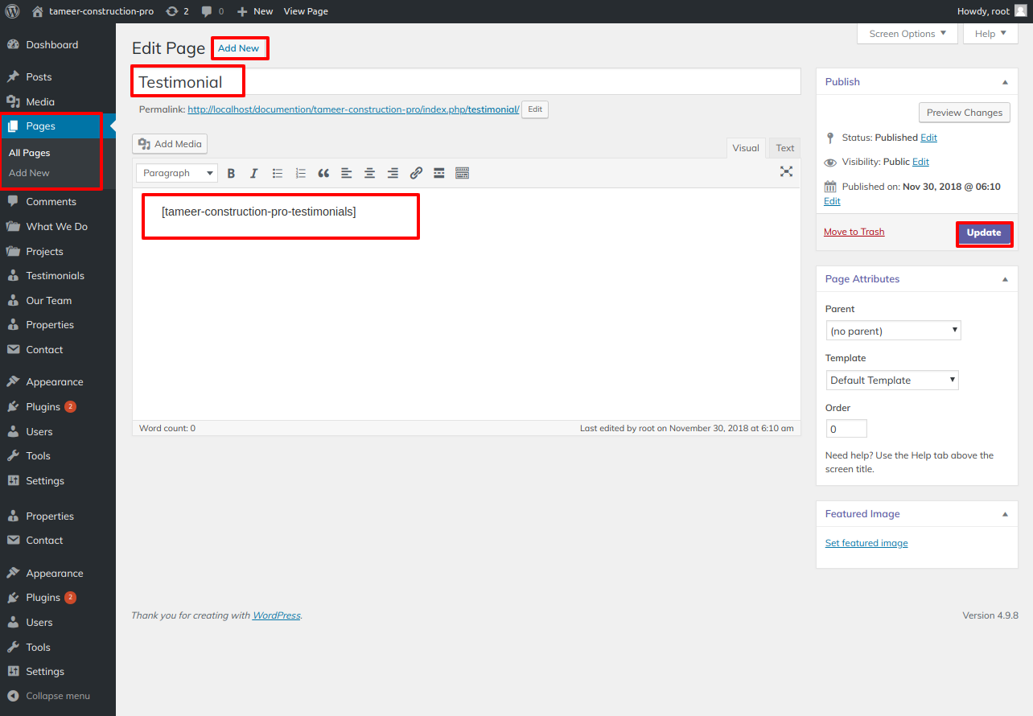
Task: Open the Parent page dropdown
Action: click(x=893, y=331)
